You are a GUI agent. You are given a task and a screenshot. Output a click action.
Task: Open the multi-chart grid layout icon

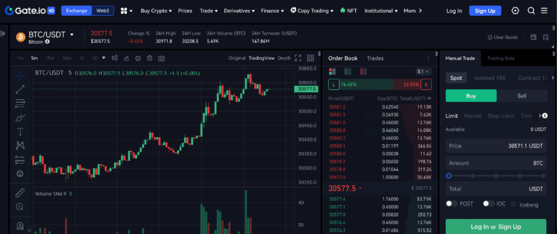pyautogui.click(x=311, y=58)
